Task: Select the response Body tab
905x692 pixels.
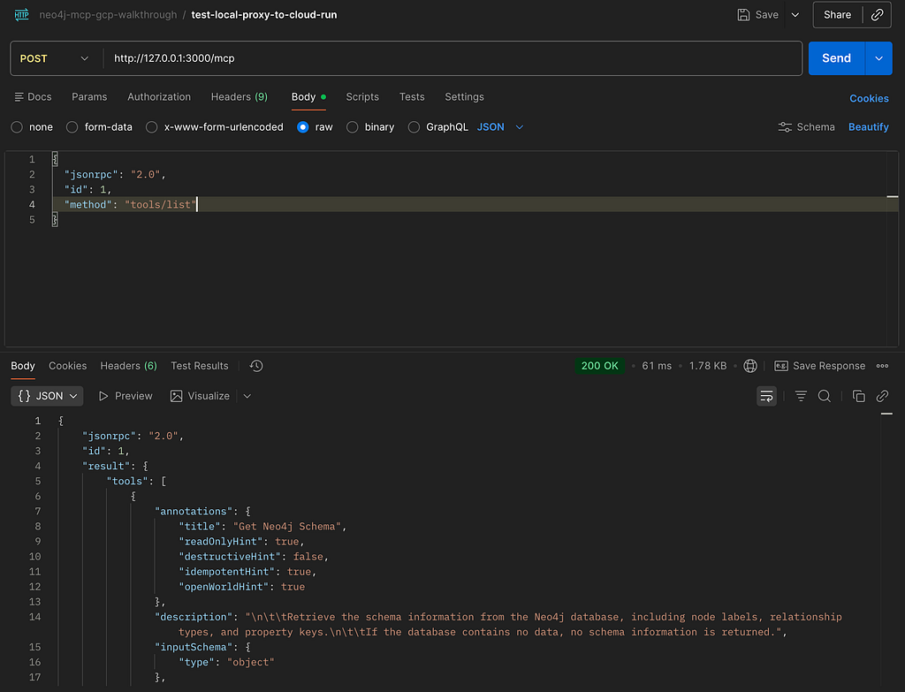Action: (x=23, y=366)
